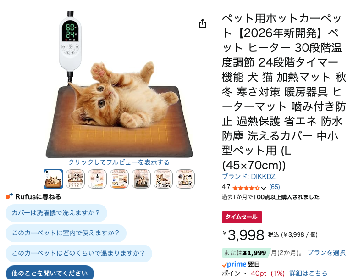Screen dimensions: 353x279
Task: Ask Rufus このカーペットはどのくらいで温まりますか？
Action: coord(79,253)
